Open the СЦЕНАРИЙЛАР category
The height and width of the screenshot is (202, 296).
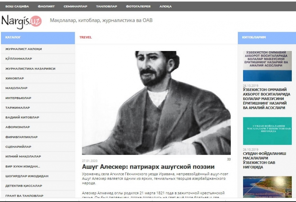38,147
